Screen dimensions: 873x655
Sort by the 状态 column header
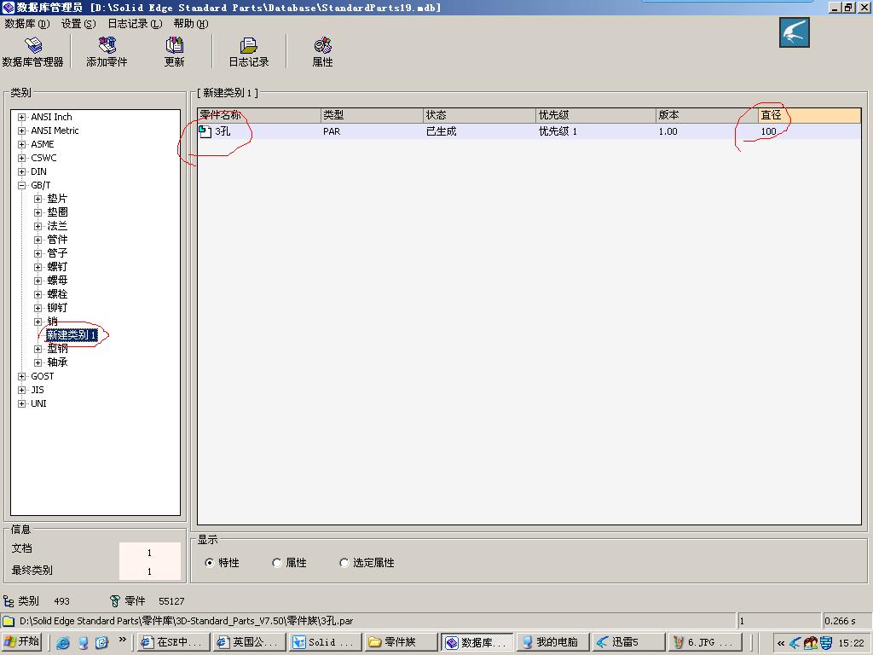click(x=480, y=115)
